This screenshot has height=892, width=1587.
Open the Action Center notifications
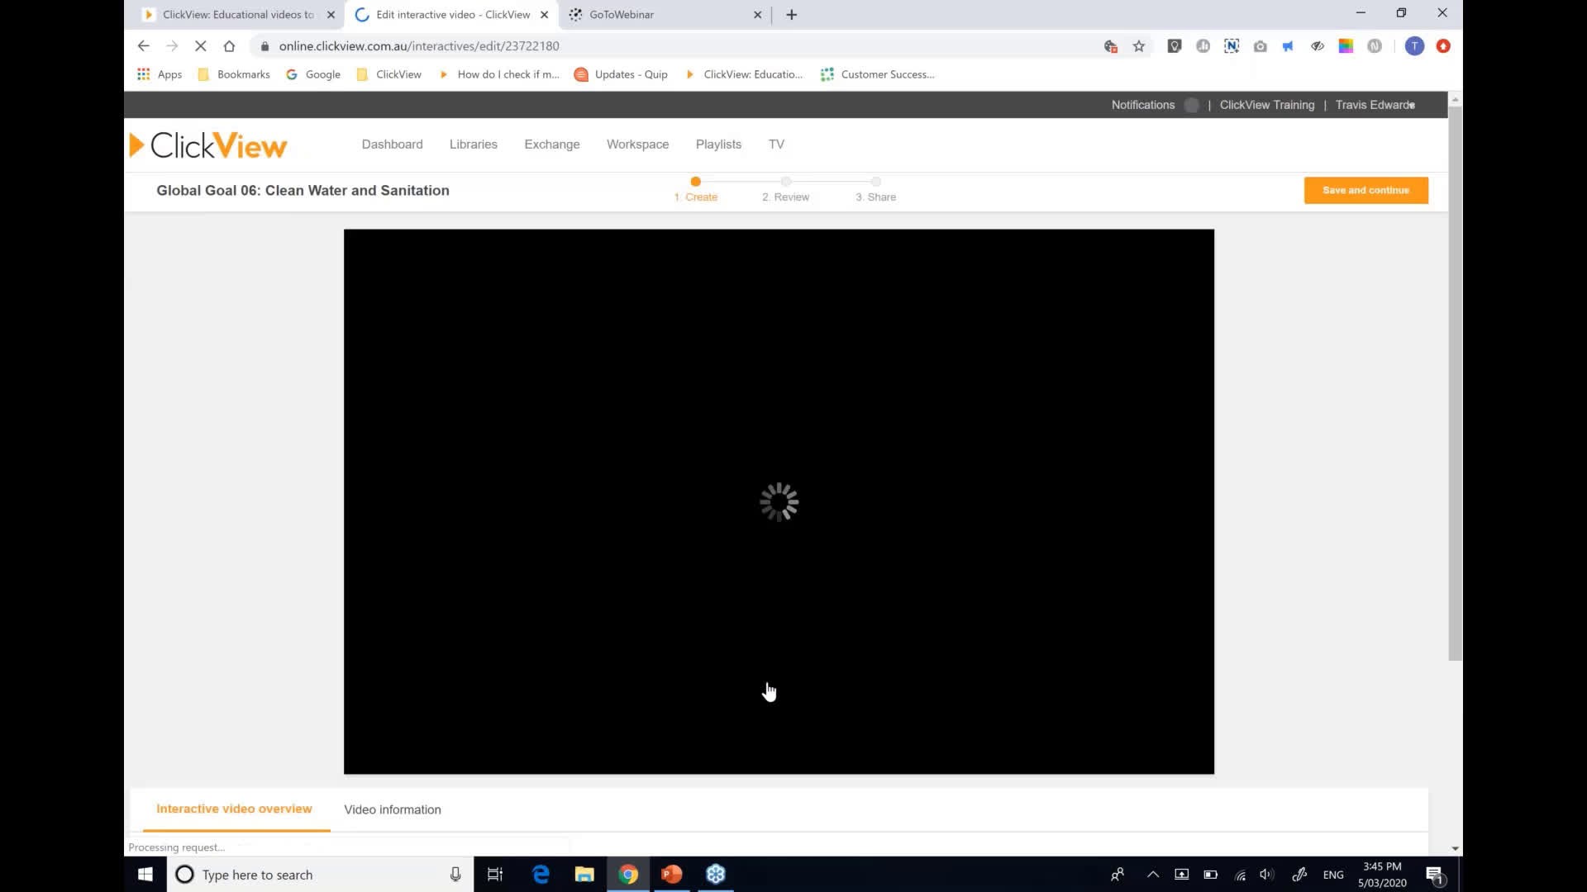(1436, 875)
